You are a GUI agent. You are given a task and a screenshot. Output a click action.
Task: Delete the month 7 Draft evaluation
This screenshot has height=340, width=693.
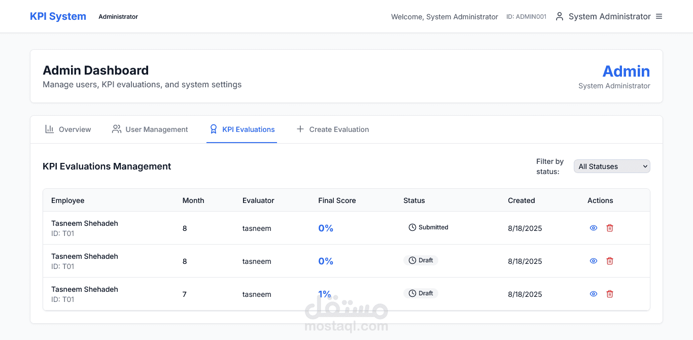click(x=610, y=294)
